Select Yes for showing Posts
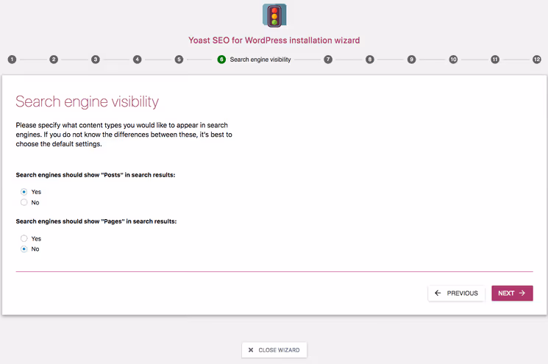Viewport: 548px width, 364px height. (24, 192)
